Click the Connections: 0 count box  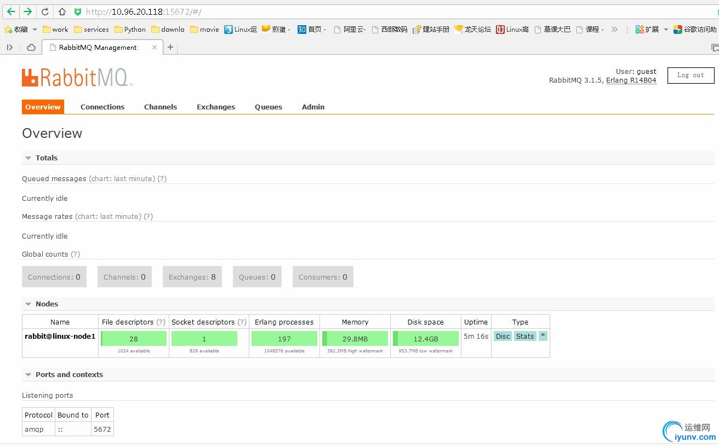pos(54,277)
